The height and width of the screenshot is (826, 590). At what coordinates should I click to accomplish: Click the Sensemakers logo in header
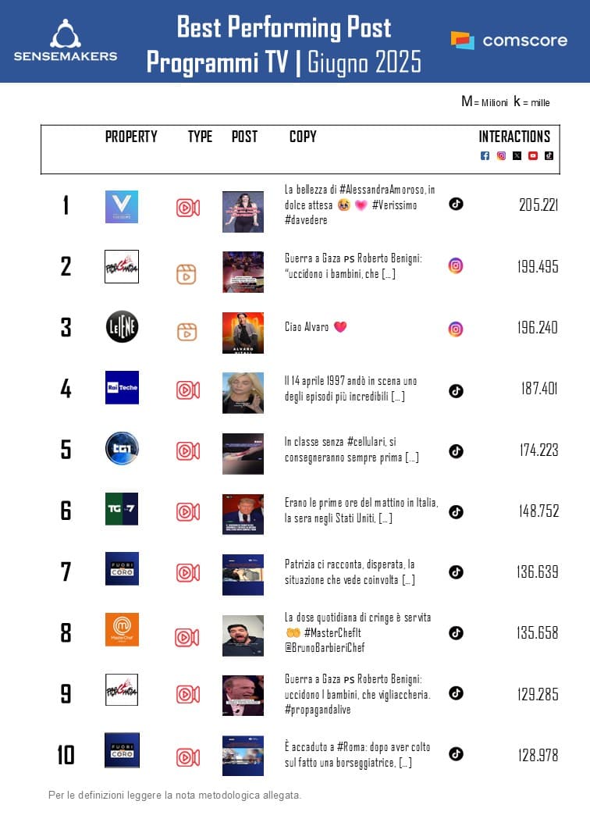coord(66,41)
